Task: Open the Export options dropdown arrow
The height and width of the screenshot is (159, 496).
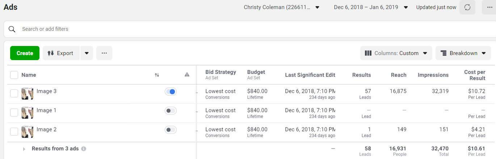Action: click(x=87, y=53)
